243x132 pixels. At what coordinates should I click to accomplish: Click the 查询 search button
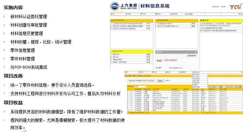(160, 81)
